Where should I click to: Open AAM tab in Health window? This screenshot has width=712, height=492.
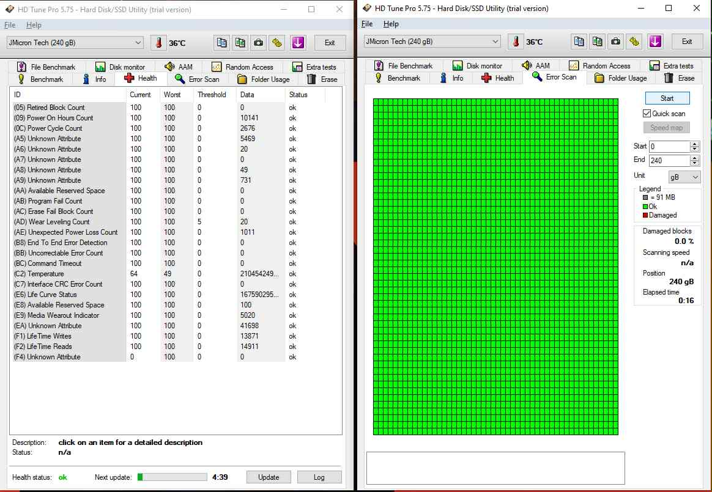[179, 67]
